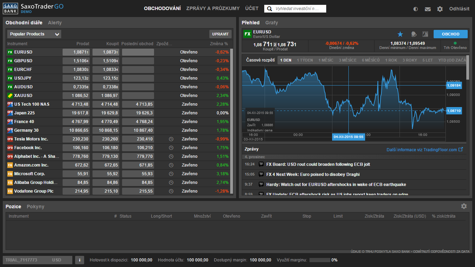Set a price alert with bell icon

click(x=414, y=34)
